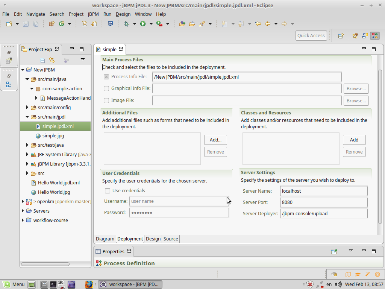This screenshot has width=385, height=289.
Task: Select the New Wizard toolbar icon
Action: [9, 24]
